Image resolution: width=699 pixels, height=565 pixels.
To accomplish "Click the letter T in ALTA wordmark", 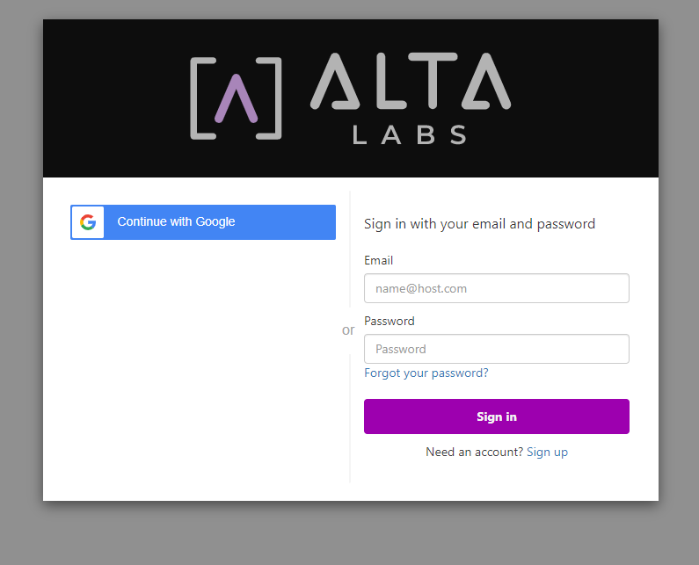I will [x=433, y=81].
